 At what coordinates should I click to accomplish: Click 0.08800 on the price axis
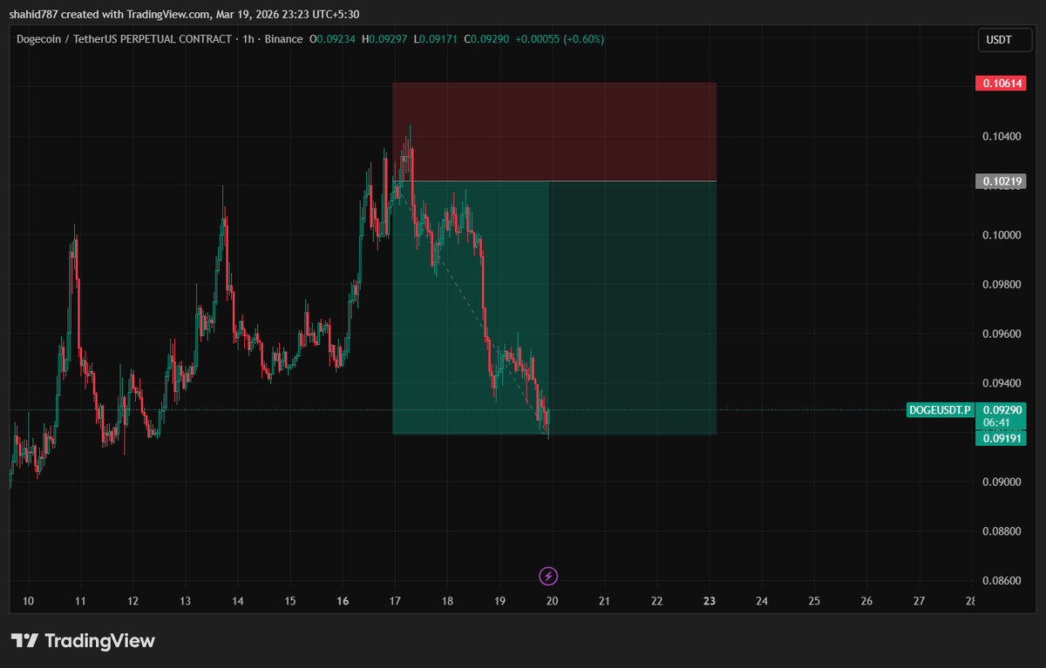(x=1000, y=531)
